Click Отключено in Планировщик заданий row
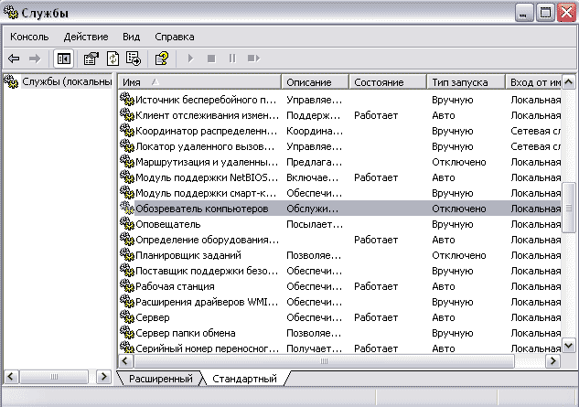 pyautogui.click(x=458, y=255)
